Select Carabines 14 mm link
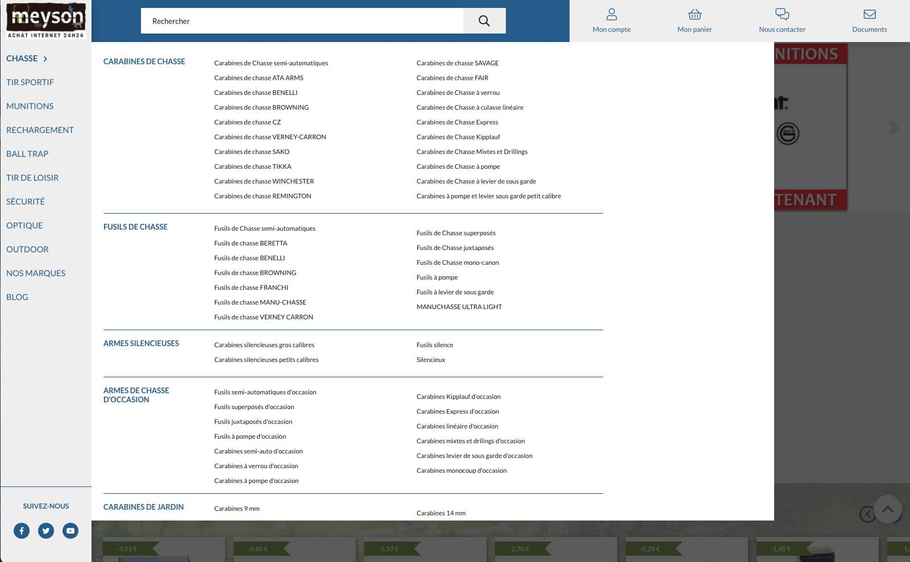 441,513
